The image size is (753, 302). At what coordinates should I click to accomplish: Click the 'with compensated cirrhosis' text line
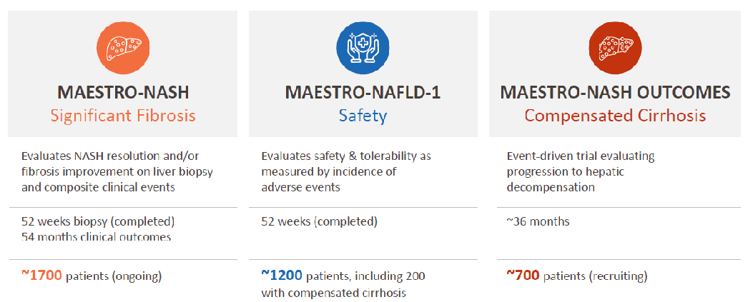[x=334, y=293]
